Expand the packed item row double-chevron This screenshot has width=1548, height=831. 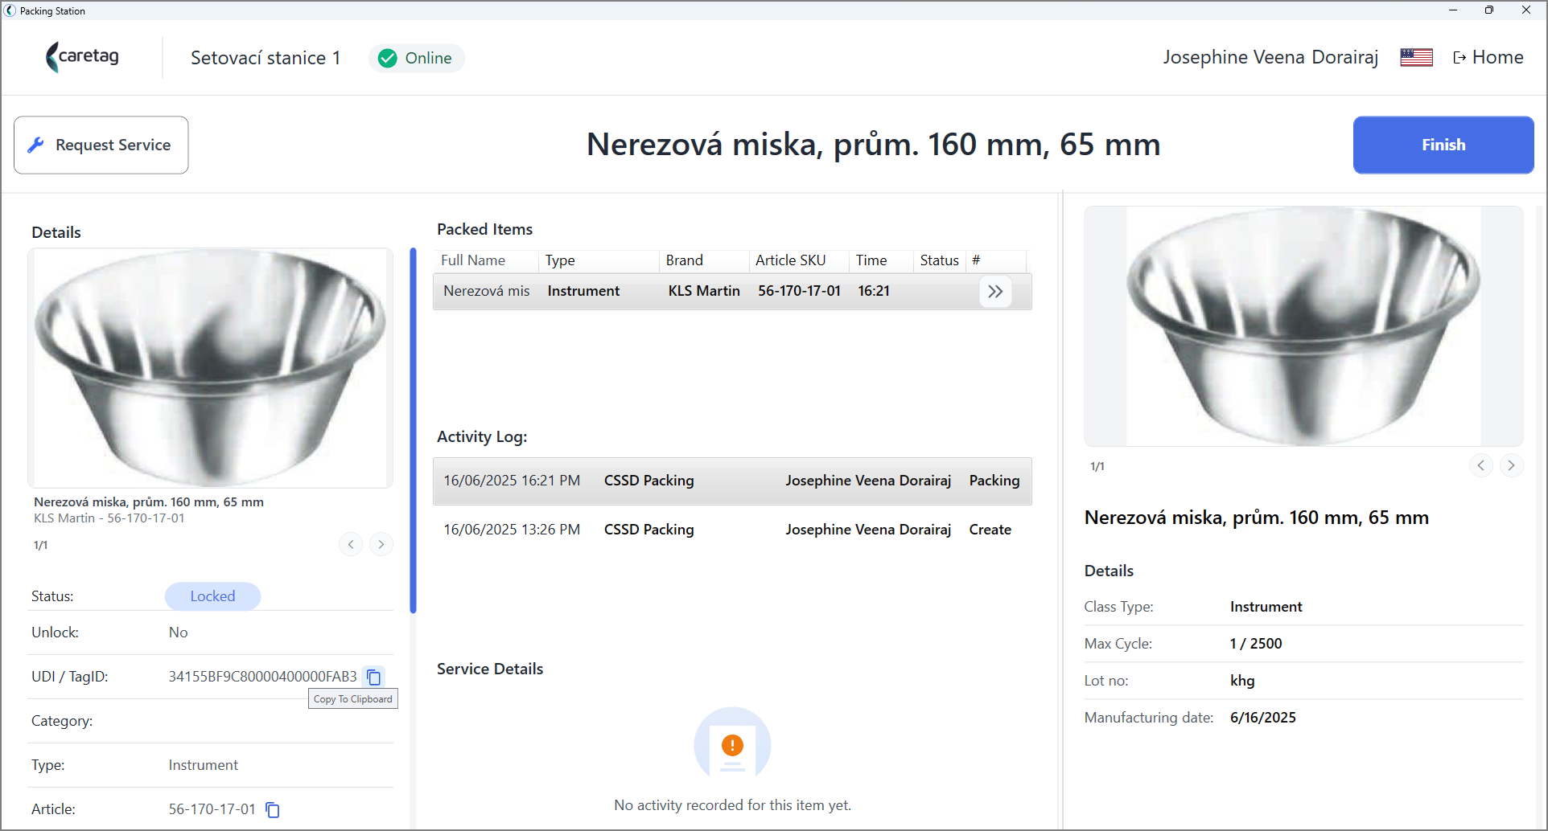coord(995,292)
